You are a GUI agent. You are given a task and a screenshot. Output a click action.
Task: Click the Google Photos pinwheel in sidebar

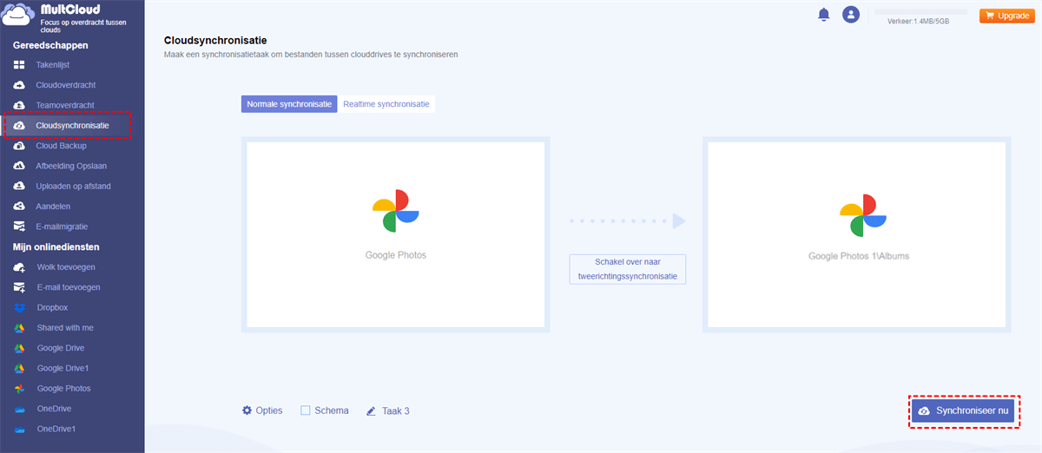point(19,389)
